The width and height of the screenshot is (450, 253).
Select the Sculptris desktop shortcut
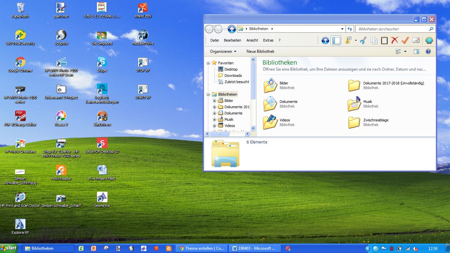pos(61,37)
